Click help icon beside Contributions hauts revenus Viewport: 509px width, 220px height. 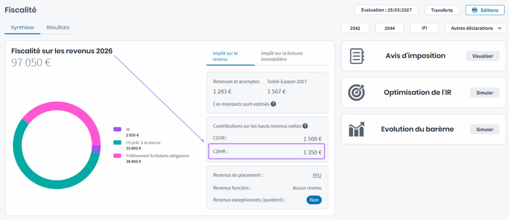point(305,126)
